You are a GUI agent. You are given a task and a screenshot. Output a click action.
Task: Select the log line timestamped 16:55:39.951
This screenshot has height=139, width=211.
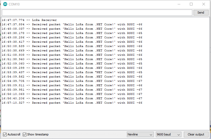72,90
